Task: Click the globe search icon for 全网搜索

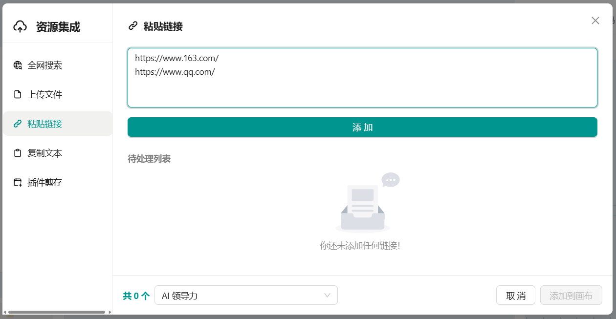Action: tap(18, 65)
